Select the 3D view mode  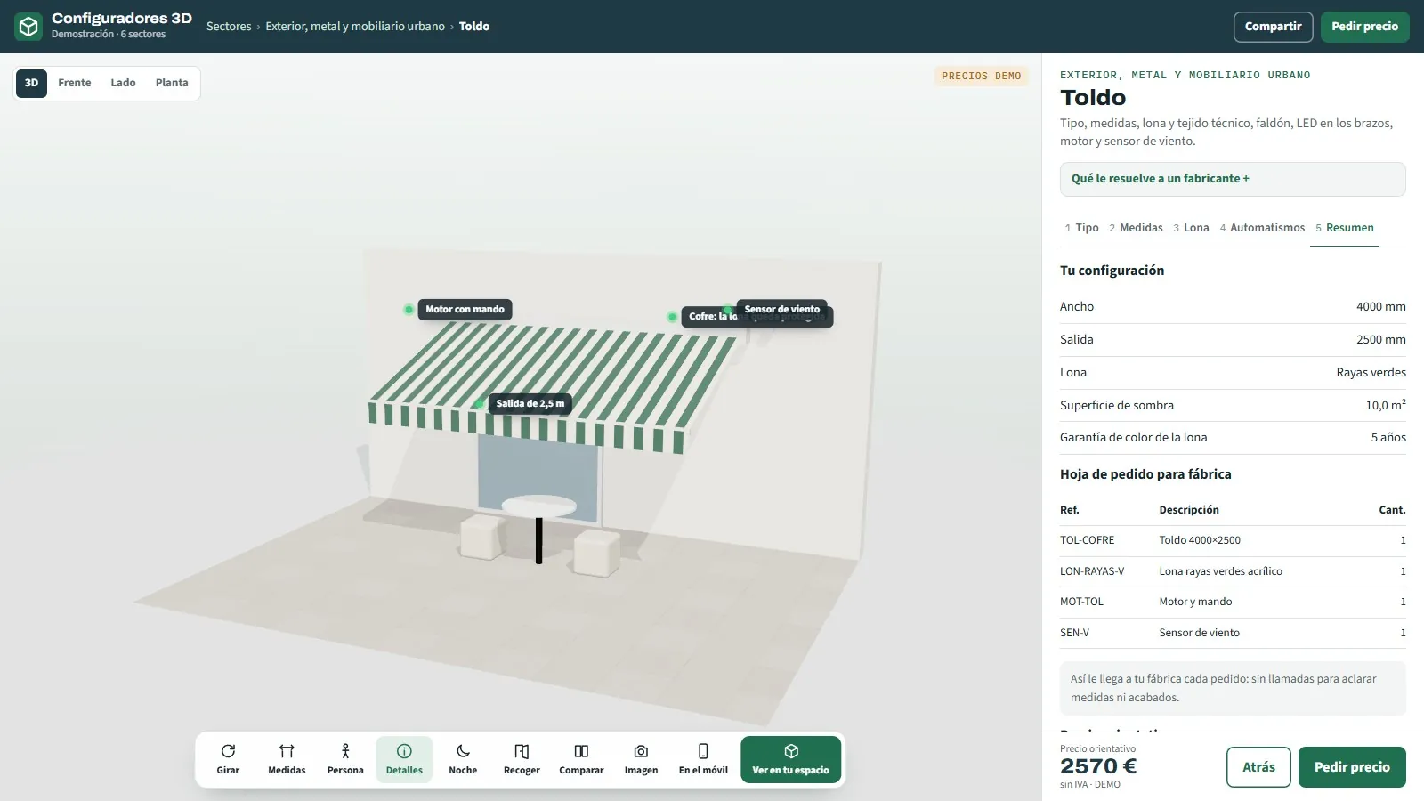click(x=31, y=83)
